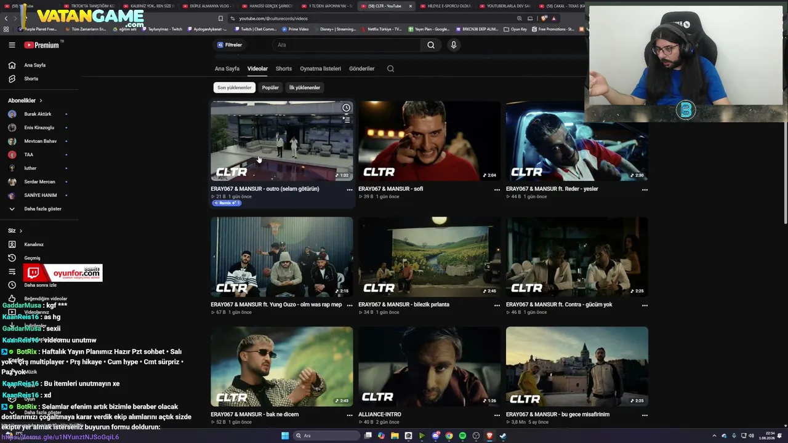Play the ALLIANCE-INTRO video thumbnail
788x443 pixels.
pos(430,367)
